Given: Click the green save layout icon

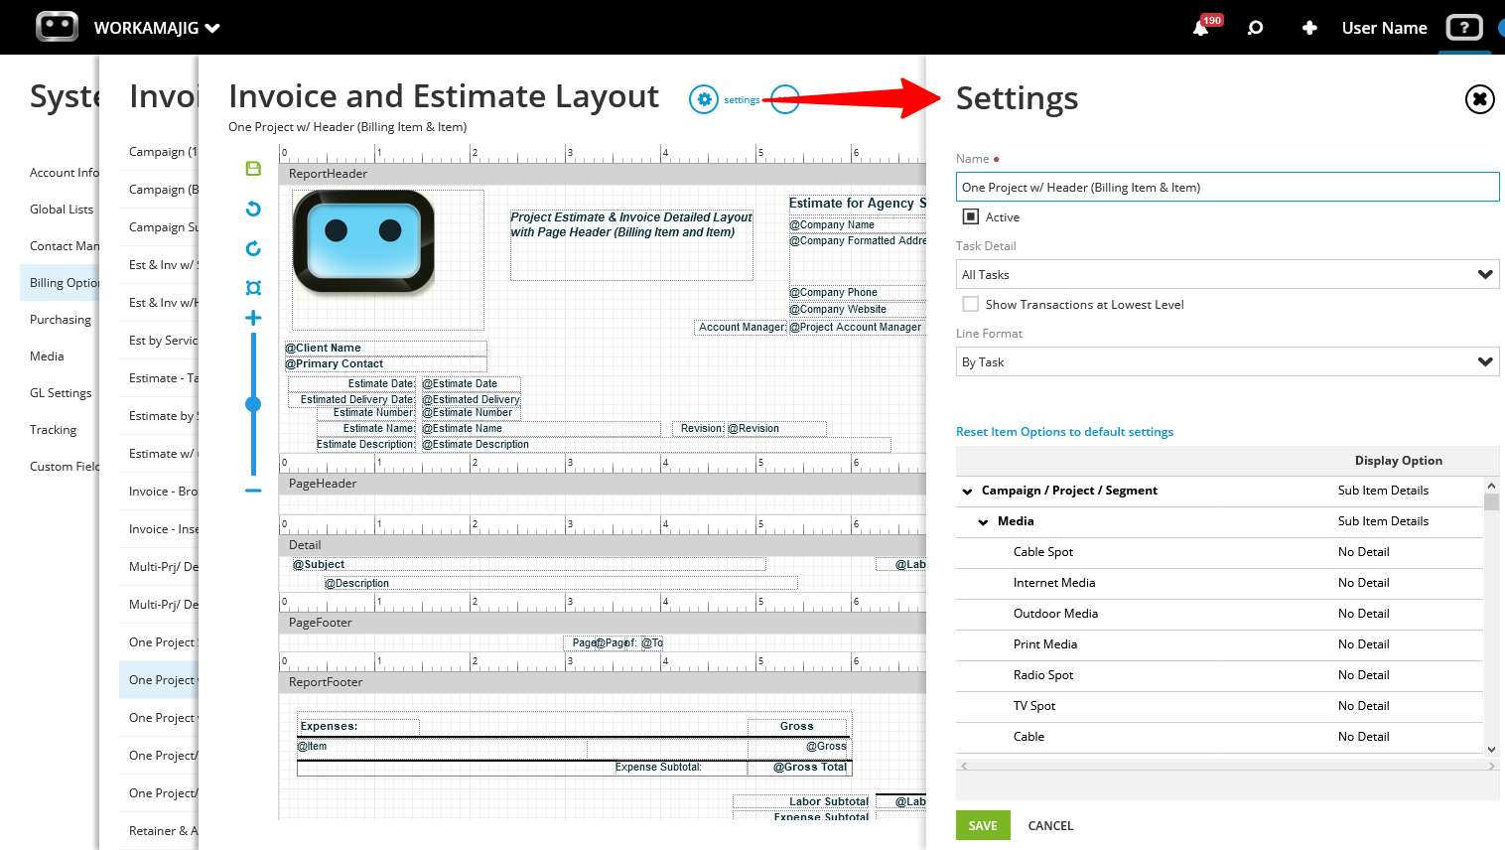Looking at the screenshot, I should (253, 169).
